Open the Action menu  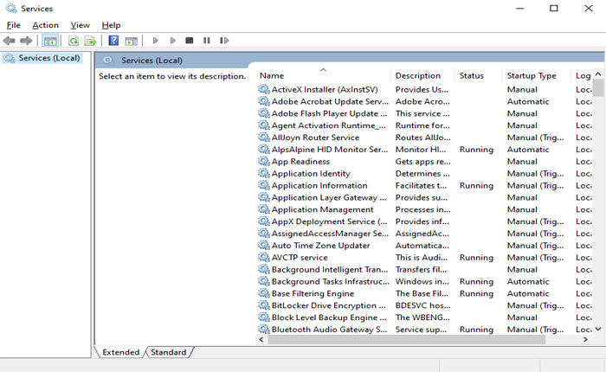(x=45, y=25)
